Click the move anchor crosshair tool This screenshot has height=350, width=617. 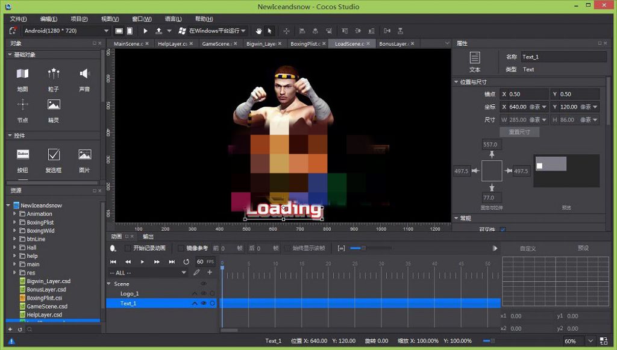pos(286,31)
